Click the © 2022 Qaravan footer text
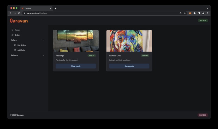 point(17,115)
